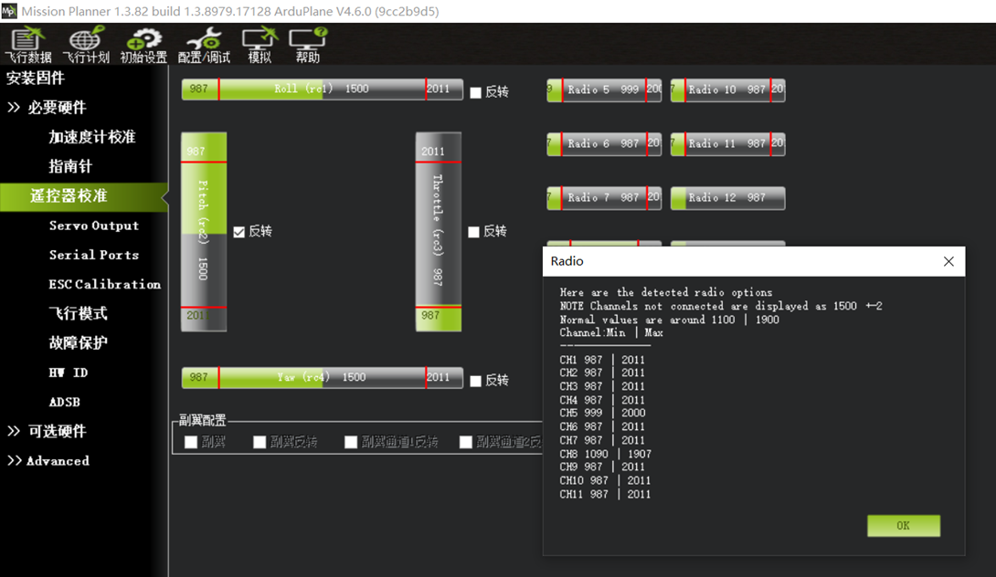
Task: Click the Yaw (rc4) channel bar
Action: click(x=322, y=377)
